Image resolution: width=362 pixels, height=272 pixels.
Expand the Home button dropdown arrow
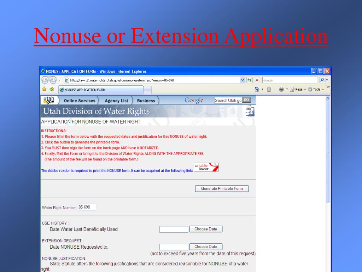(x=263, y=89)
